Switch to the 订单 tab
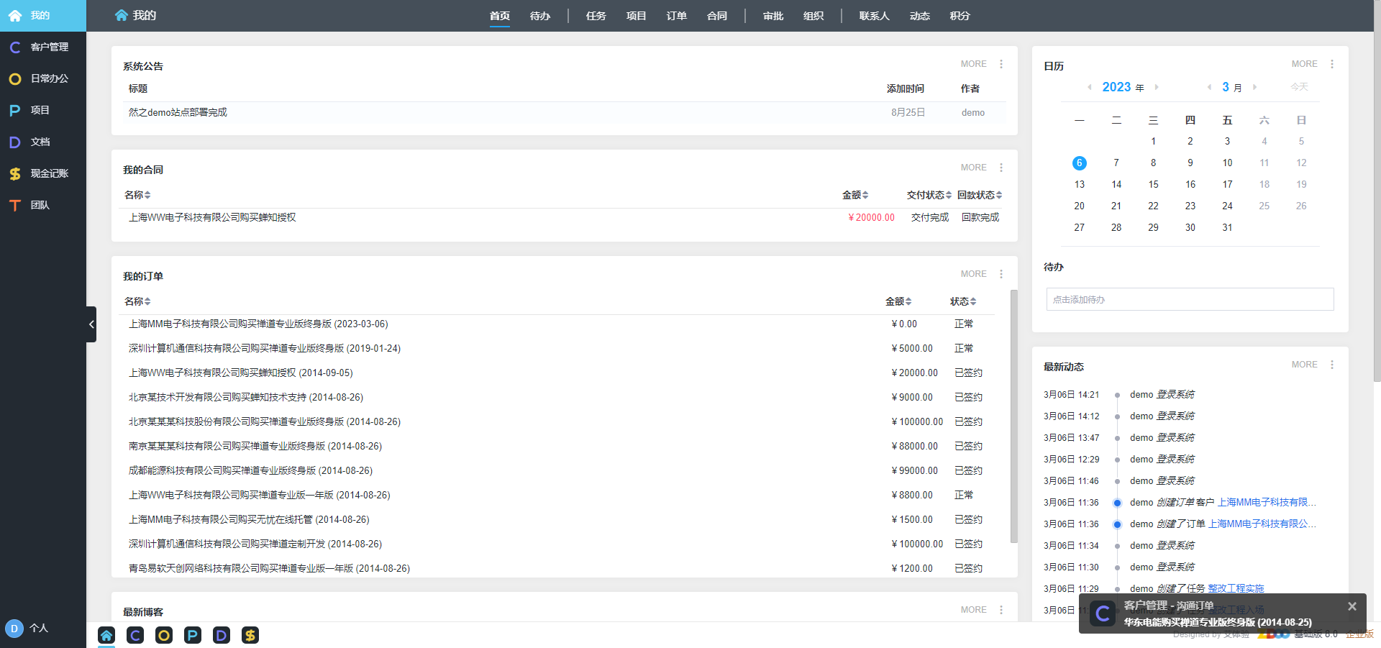The width and height of the screenshot is (1381, 648). pyautogui.click(x=677, y=16)
